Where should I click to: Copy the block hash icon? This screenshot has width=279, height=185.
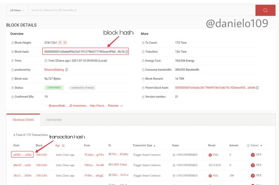(x=127, y=52)
